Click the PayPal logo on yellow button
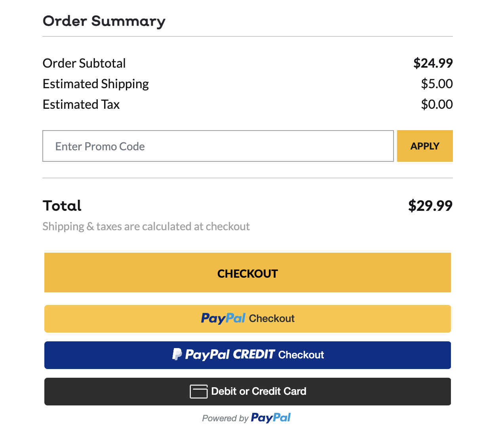483x443 pixels. pyautogui.click(x=223, y=318)
